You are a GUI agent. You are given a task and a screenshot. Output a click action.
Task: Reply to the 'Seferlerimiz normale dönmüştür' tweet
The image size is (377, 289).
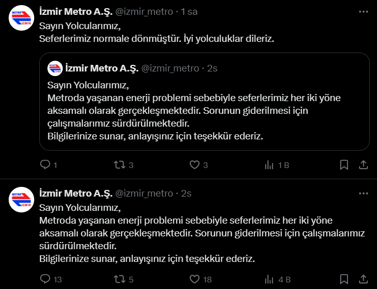tap(48, 165)
